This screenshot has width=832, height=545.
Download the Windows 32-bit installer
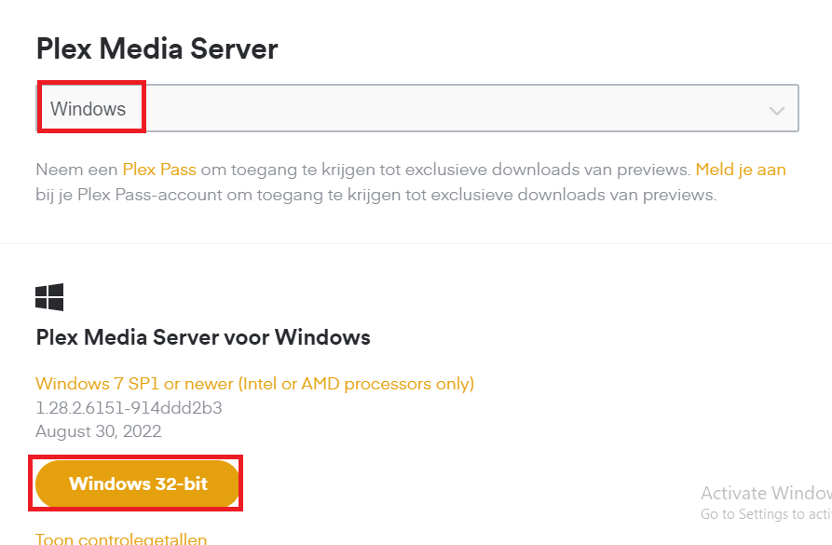[138, 484]
